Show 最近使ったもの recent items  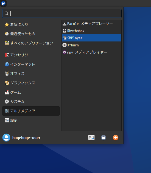pos(31,34)
